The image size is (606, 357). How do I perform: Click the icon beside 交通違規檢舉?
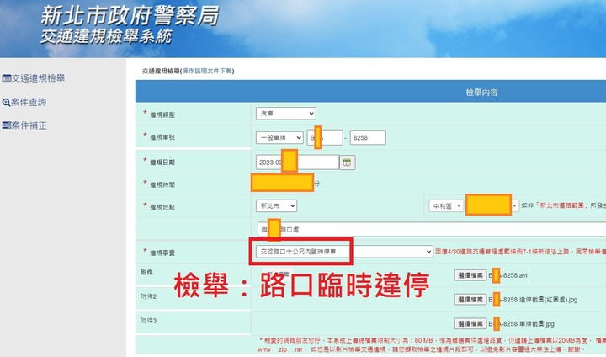click(6, 78)
